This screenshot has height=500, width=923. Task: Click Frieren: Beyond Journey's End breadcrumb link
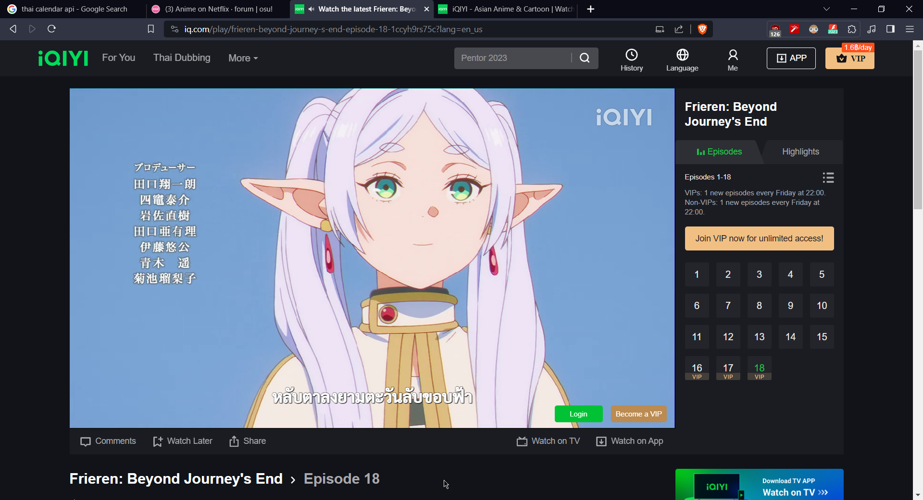point(176,479)
